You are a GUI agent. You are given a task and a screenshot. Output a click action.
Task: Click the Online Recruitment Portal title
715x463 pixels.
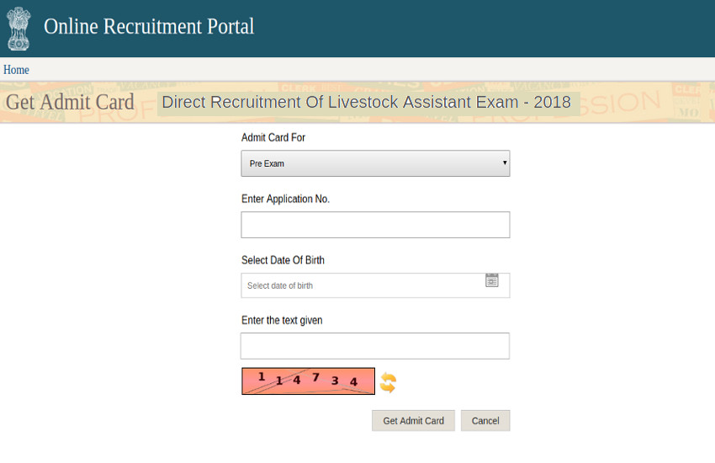[x=149, y=26]
